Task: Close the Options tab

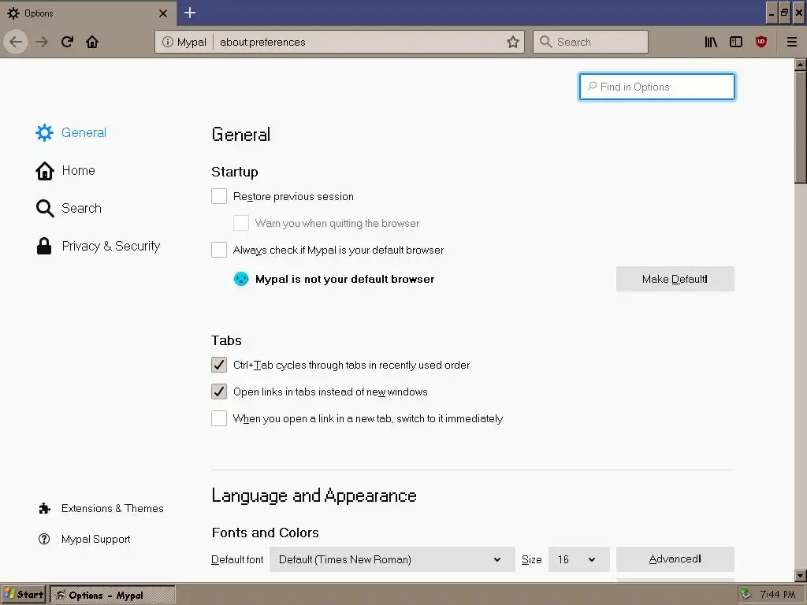Action: coord(163,13)
